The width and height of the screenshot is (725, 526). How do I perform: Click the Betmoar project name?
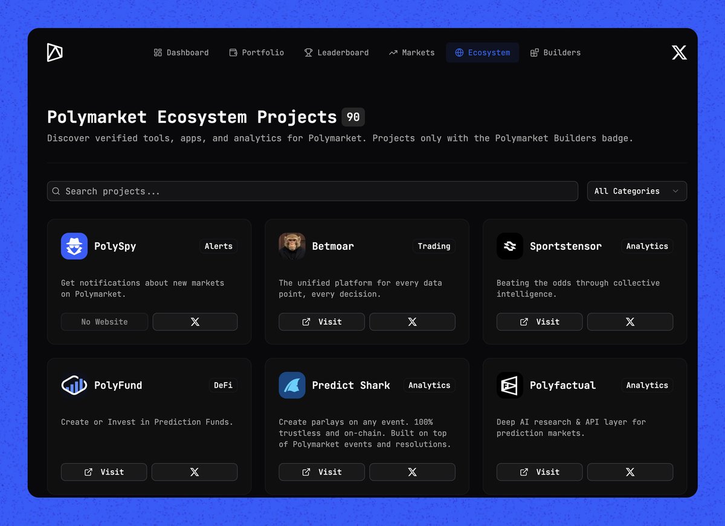tap(333, 246)
